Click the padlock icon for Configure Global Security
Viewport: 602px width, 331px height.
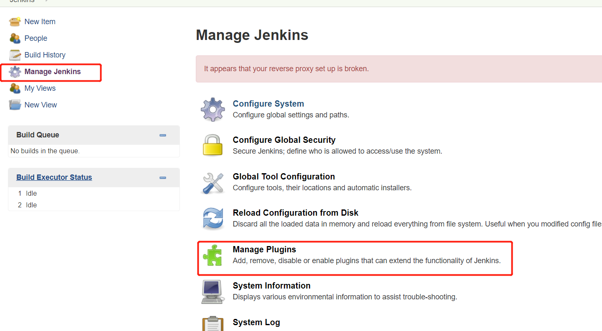(213, 145)
